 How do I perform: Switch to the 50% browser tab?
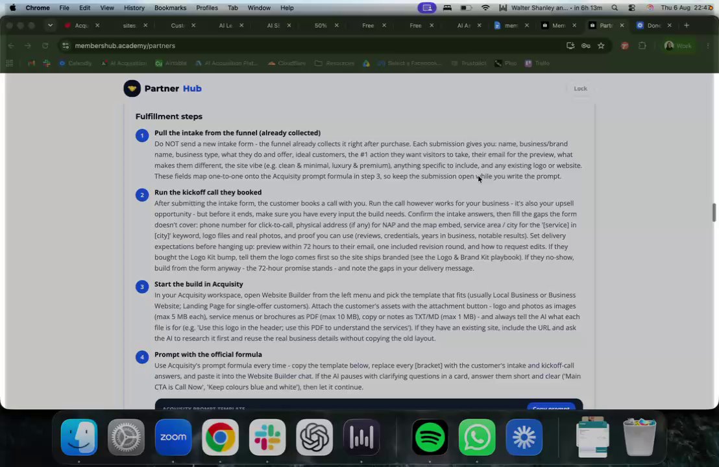point(321,25)
